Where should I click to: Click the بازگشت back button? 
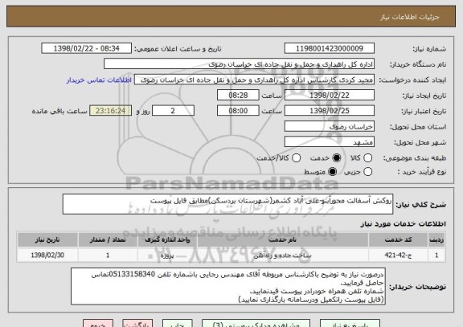pyautogui.click(x=137, y=323)
